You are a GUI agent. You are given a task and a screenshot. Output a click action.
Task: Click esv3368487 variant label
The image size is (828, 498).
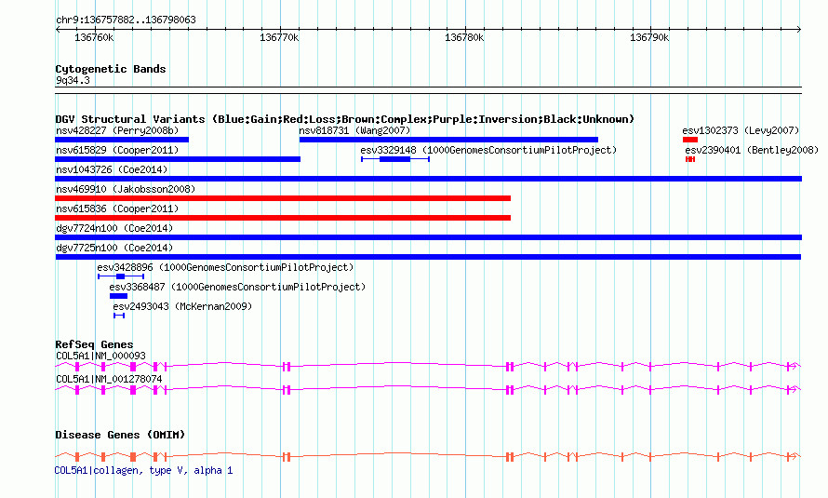[237, 287]
